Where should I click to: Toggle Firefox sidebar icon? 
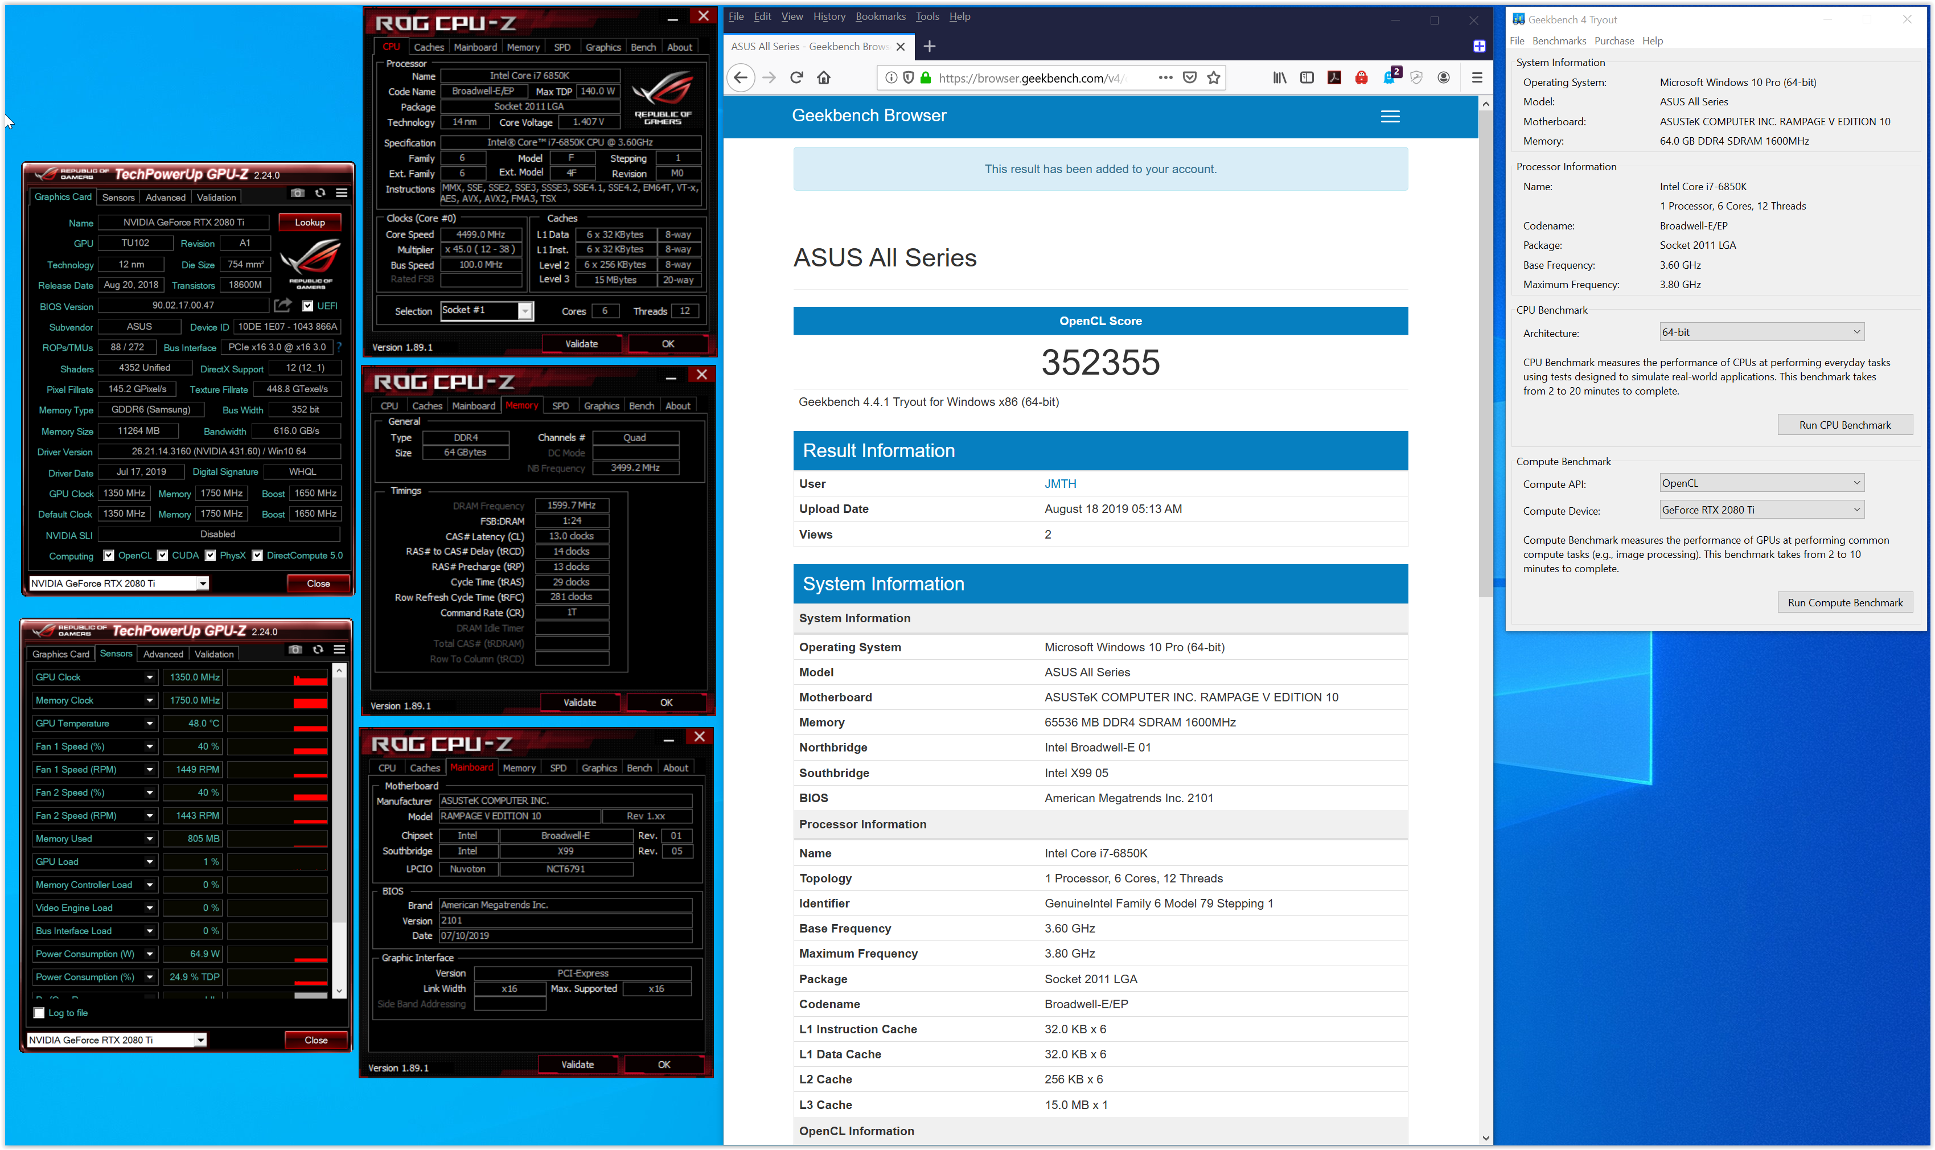coord(1307,77)
